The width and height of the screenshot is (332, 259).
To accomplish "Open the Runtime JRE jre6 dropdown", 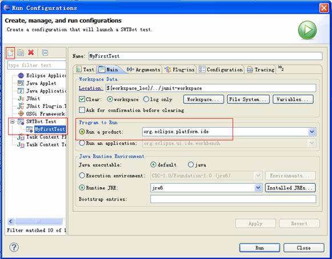I will [x=258, y=188].
